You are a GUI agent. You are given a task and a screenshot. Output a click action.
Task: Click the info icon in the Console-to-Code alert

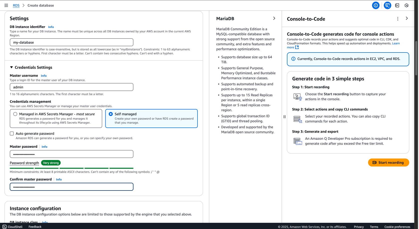tap(293, 59)
